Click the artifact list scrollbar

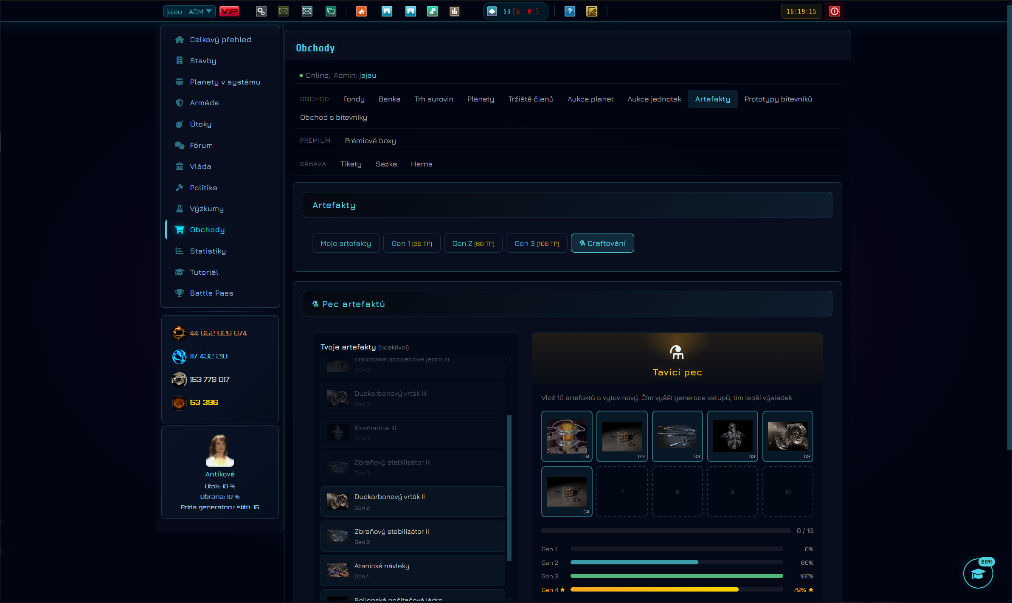coord(509,488)
